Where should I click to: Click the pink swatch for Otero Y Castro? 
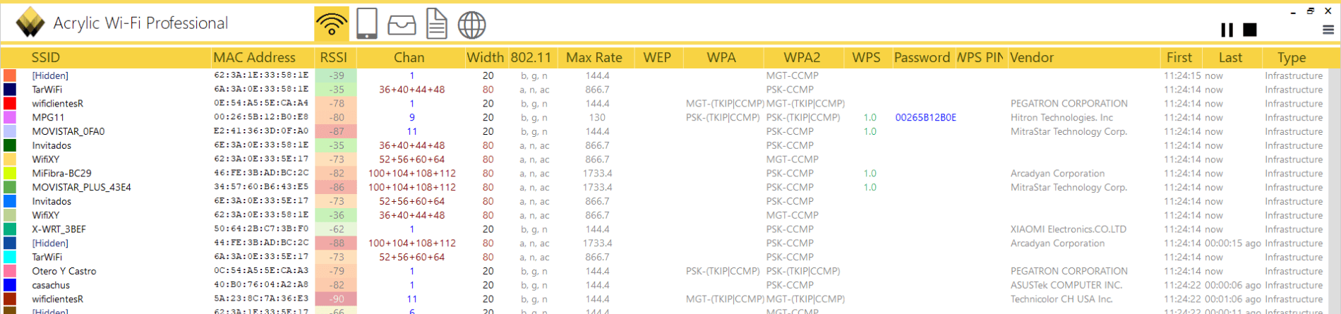[10, 271]
